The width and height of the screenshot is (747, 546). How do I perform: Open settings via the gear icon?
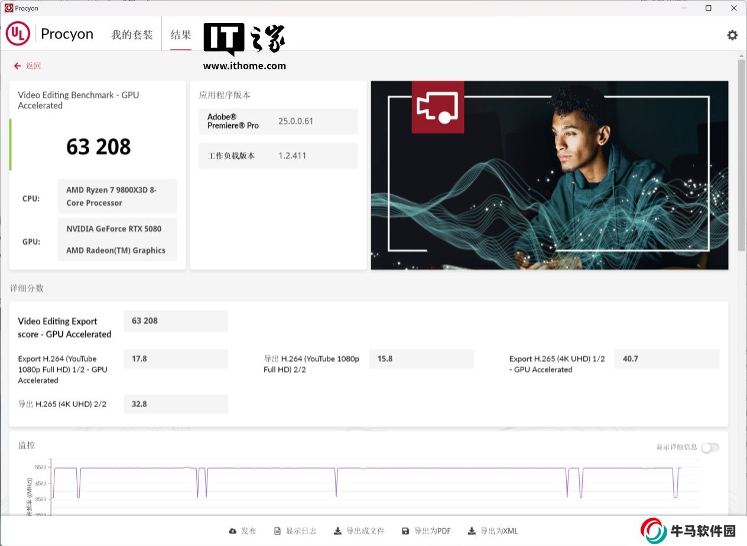pyautogui.click(x=732, y=35)
